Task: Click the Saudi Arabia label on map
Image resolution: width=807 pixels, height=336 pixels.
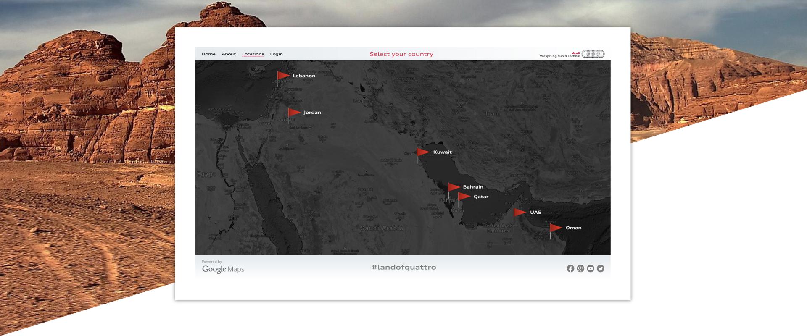Action: point(382,228)
